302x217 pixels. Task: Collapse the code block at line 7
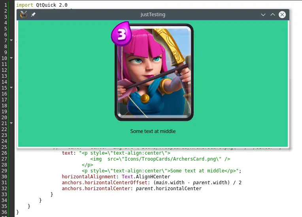pos(11,40)
